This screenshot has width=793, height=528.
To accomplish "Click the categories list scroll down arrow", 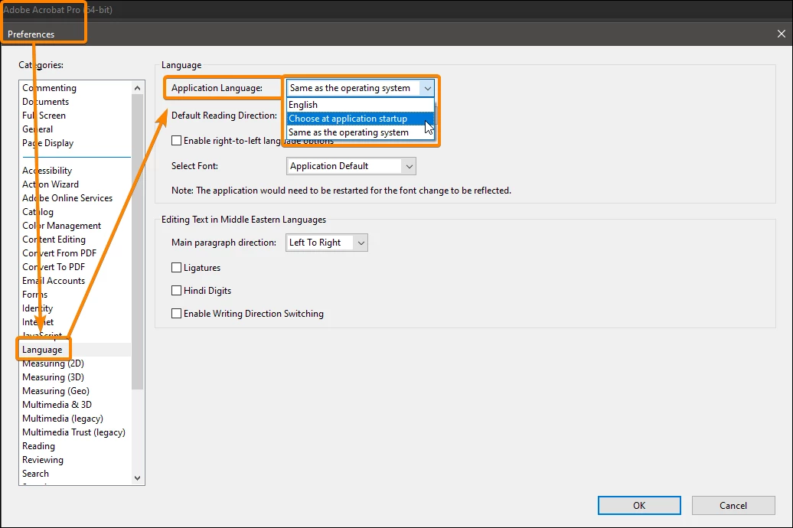I will pyautogui.click(x=138, y=478).
